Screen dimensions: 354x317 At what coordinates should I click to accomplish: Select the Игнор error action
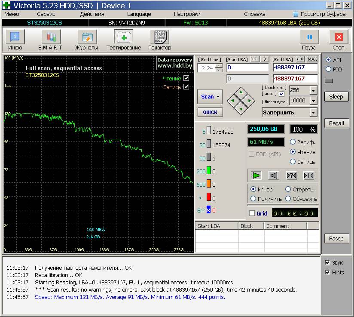point(253,189)
